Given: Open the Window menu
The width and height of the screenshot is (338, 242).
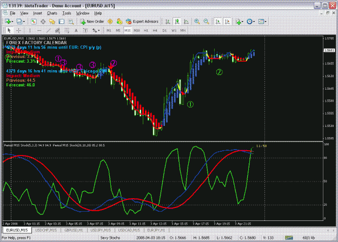Looking at the screenshot, I should tap(83, 14).
